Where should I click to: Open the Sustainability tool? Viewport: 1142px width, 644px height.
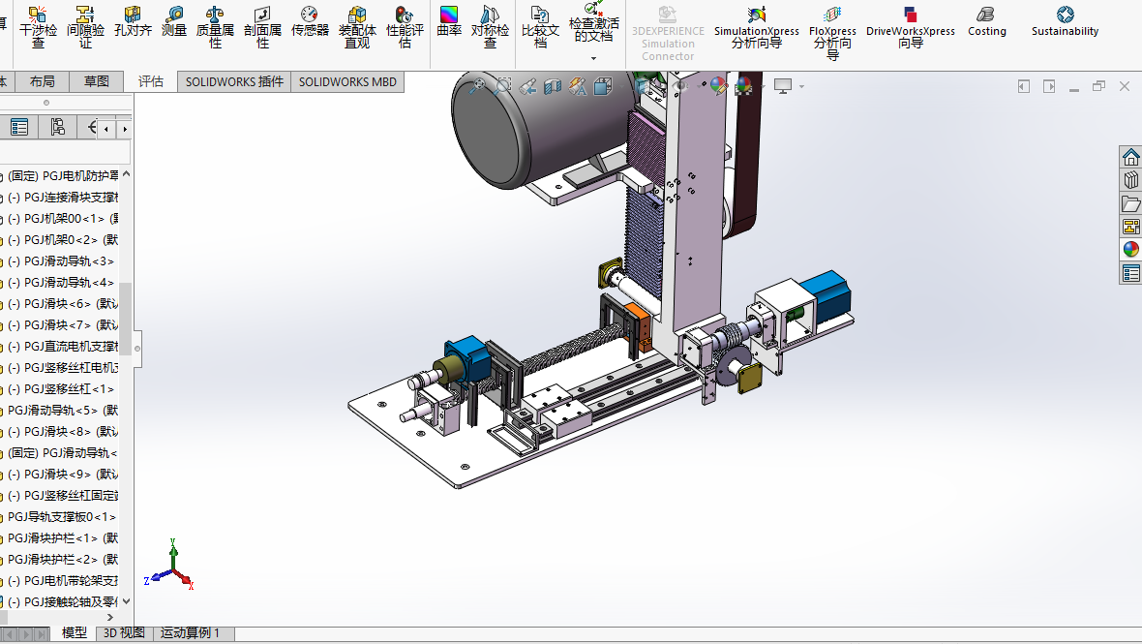1065,22
